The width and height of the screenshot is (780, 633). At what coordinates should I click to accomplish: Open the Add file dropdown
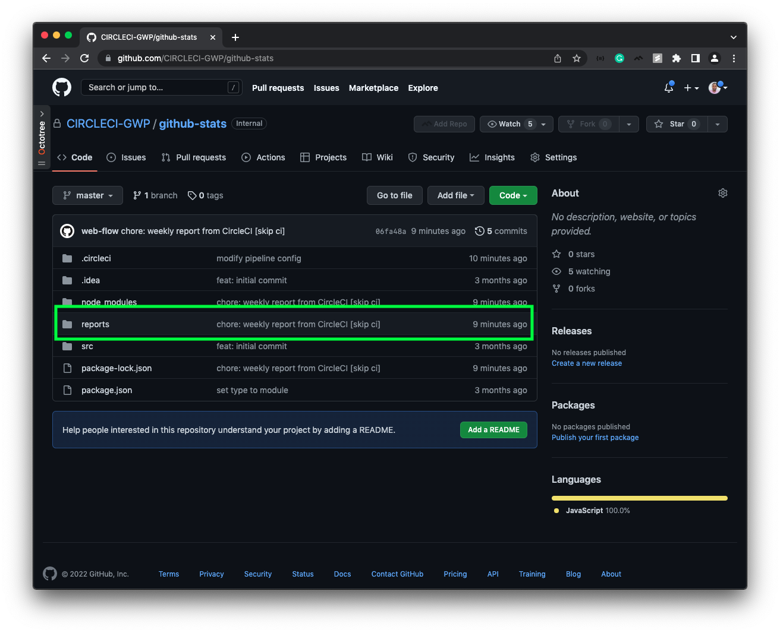tap(455, 195)
